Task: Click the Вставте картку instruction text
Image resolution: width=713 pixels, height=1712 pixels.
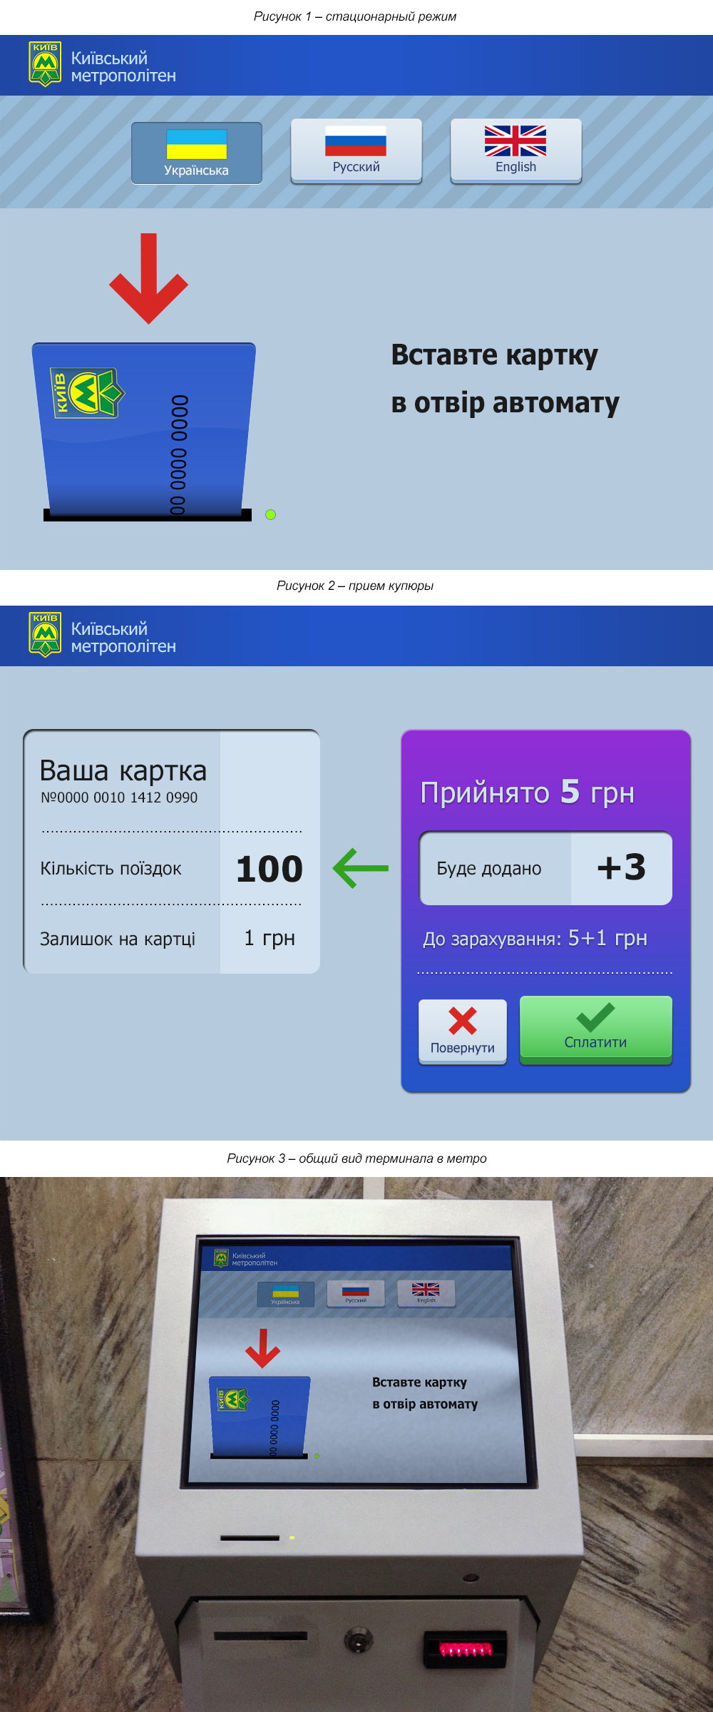Action: point(504,379)
